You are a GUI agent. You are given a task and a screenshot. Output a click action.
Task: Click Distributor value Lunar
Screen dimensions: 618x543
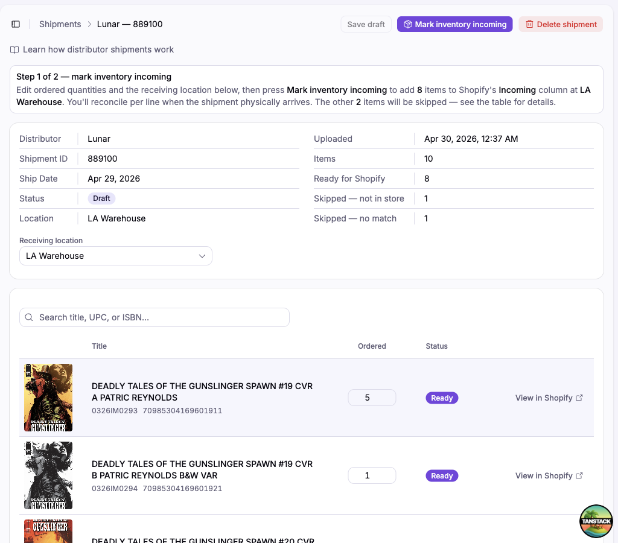pos(99,139)
